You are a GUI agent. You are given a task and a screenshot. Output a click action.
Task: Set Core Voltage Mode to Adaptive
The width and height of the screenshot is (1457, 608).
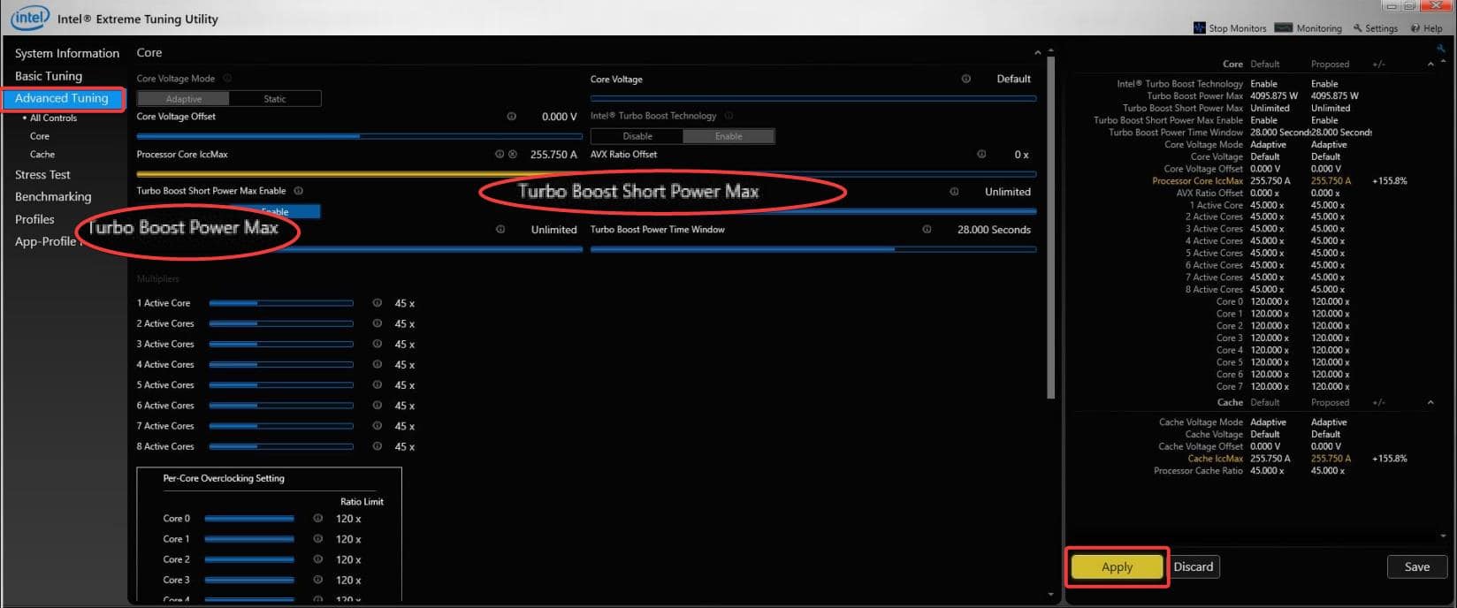click(x=183, y=99)
